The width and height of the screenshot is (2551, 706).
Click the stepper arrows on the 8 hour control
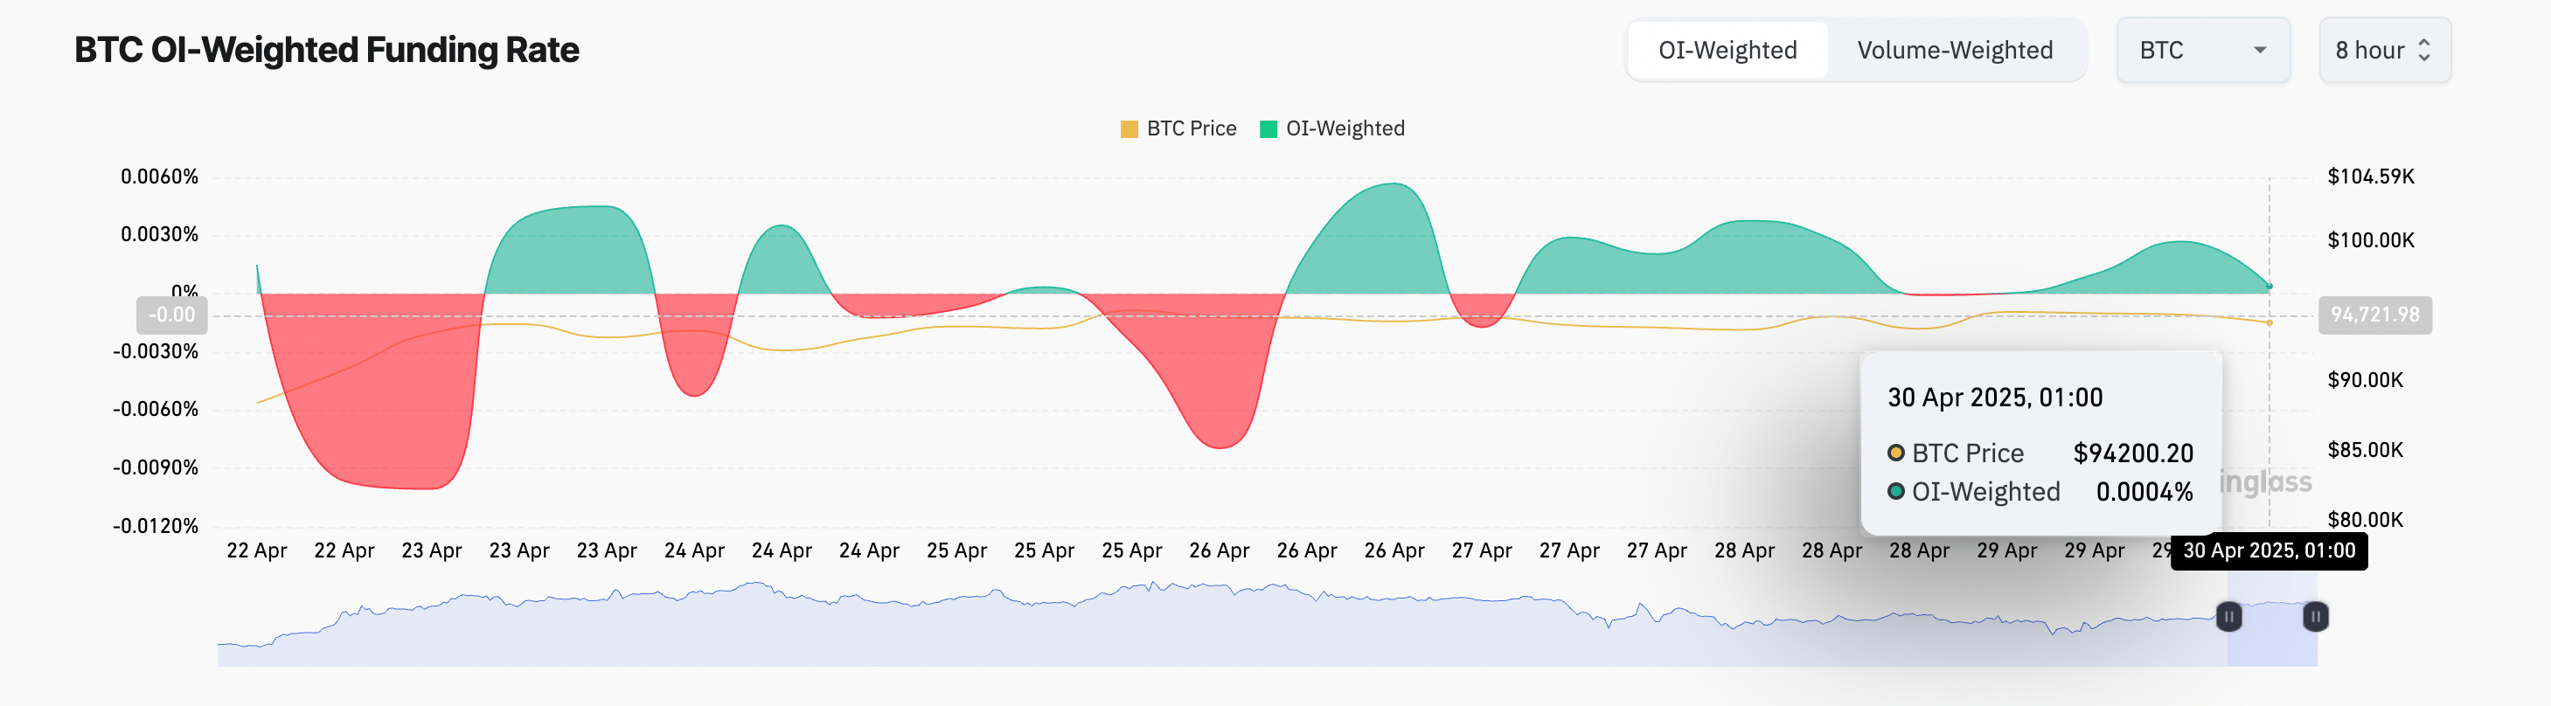click(2424, 50)
